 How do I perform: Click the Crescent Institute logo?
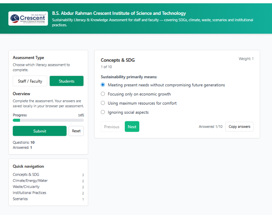point(28,18)
